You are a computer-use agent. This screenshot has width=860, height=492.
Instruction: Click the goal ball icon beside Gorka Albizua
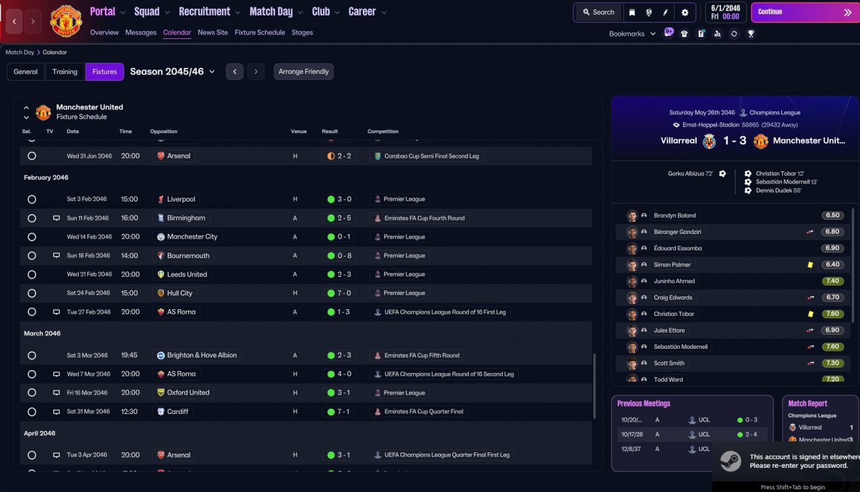tap(722, 174)
